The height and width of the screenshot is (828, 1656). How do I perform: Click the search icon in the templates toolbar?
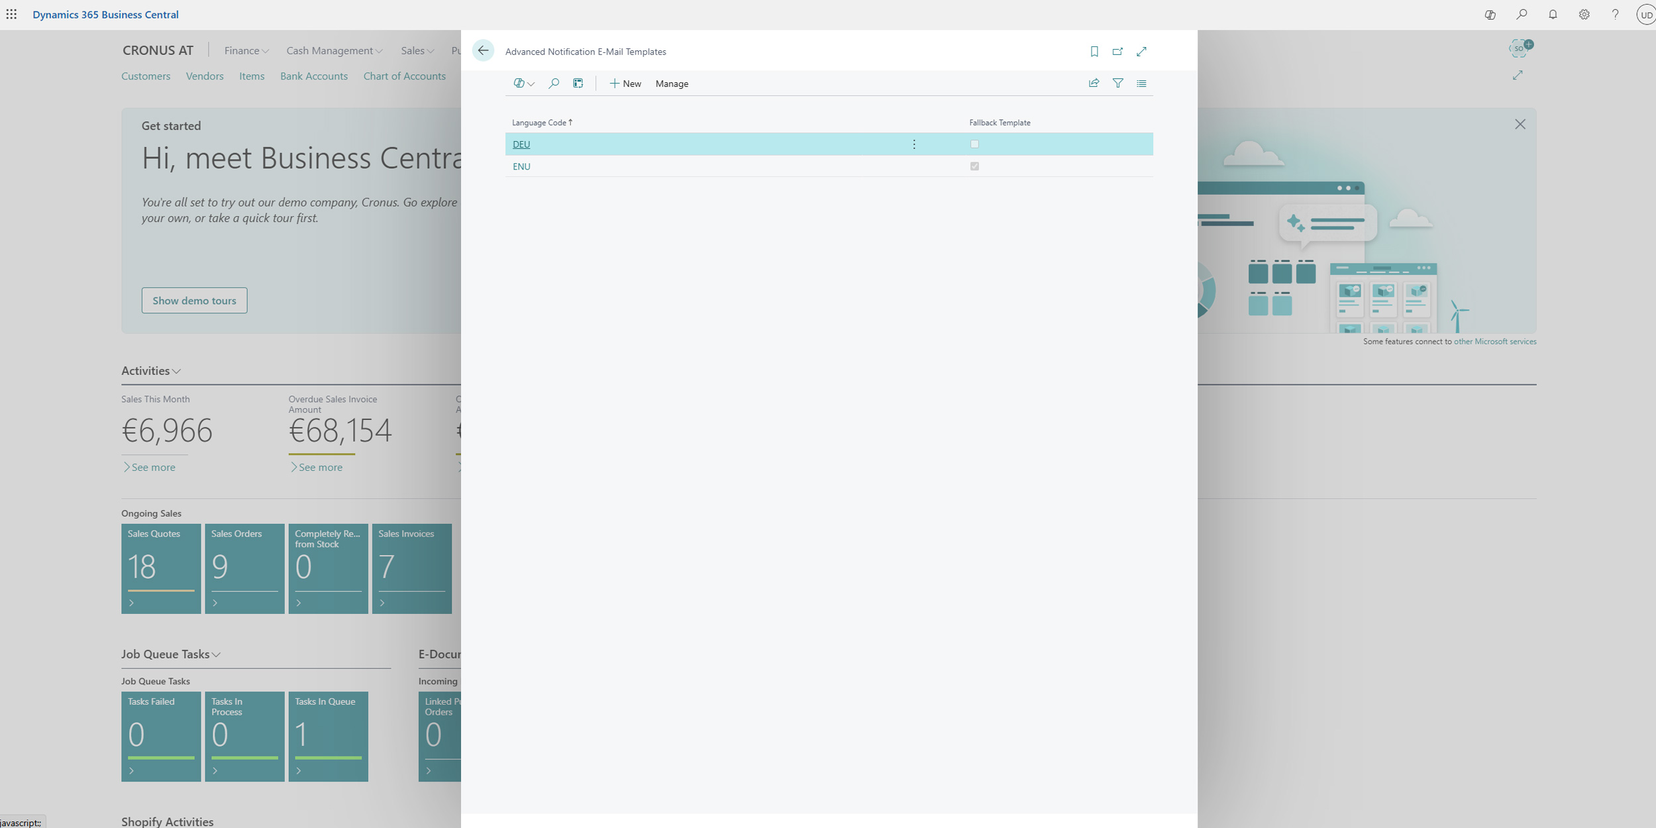[x=554, y=83]
